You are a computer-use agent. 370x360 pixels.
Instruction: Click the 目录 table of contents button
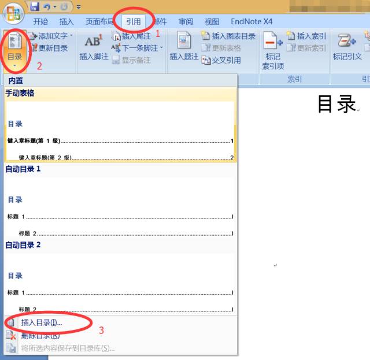click(x=14, y=50)
